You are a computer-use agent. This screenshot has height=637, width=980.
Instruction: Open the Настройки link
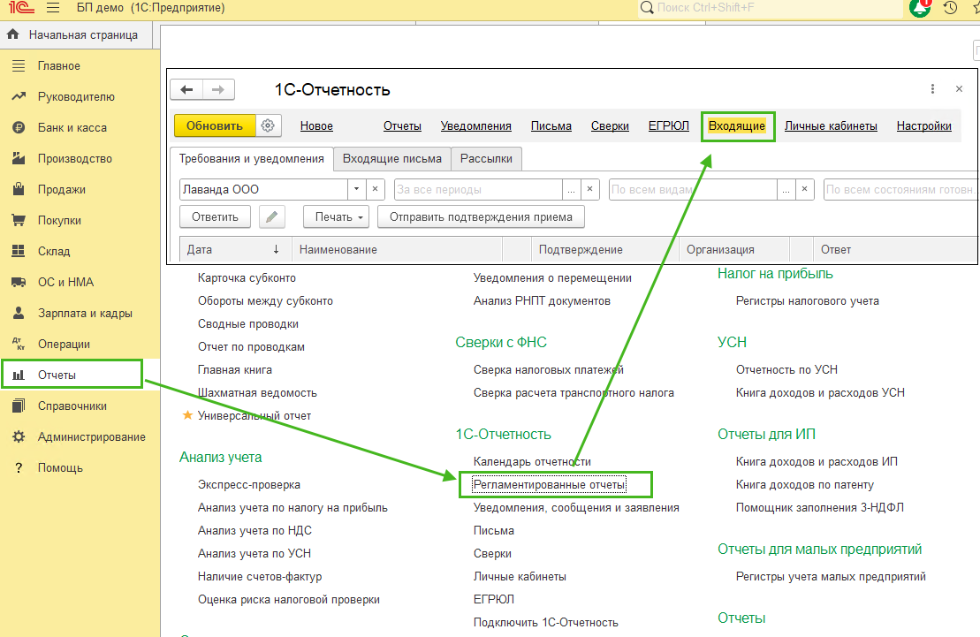(x=923, y=125)
